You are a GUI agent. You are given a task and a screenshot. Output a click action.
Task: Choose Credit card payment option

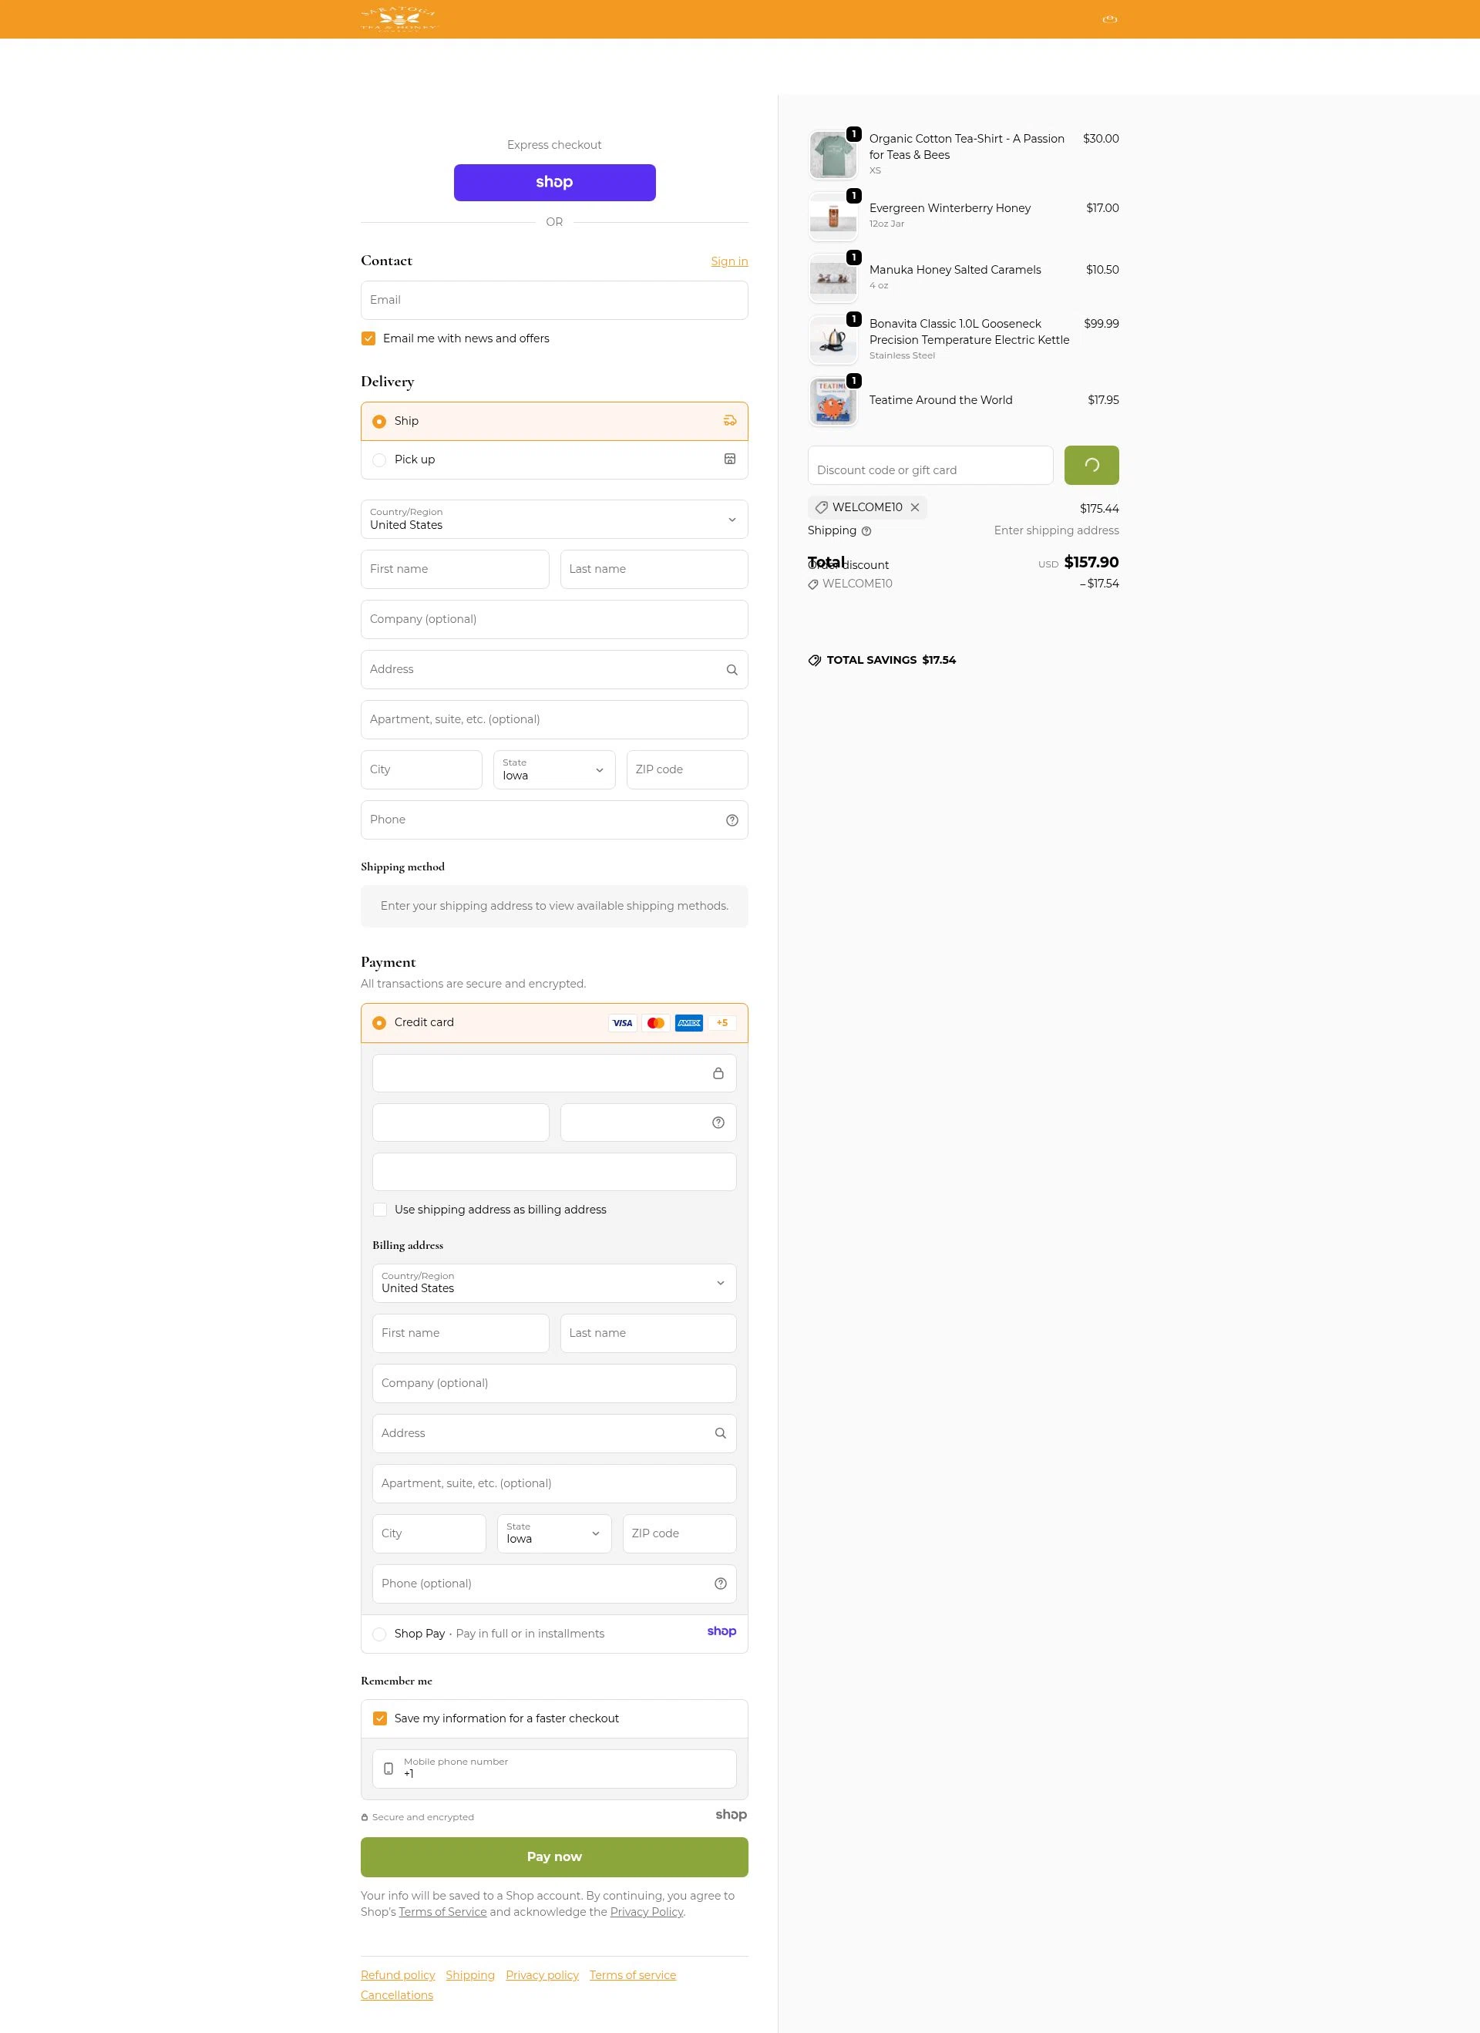[379, 1022]
